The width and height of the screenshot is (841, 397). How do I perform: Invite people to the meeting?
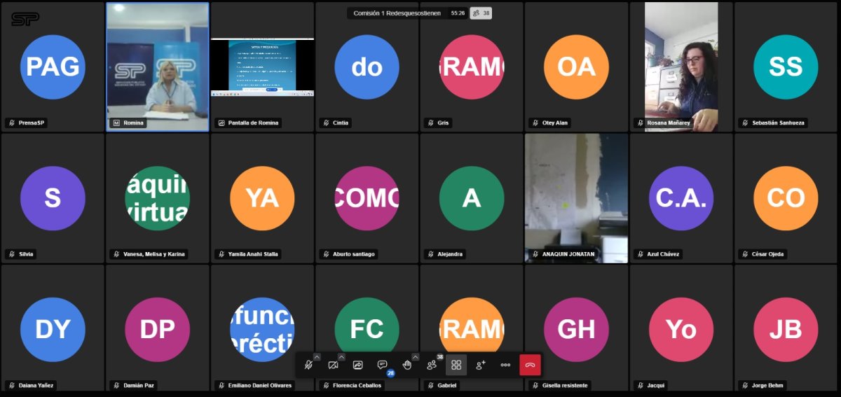click(x=481, y=365)
